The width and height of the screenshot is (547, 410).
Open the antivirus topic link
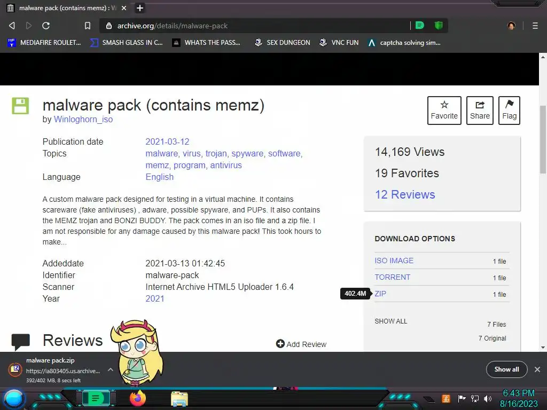pyautogui.click(x=226, y=165)
